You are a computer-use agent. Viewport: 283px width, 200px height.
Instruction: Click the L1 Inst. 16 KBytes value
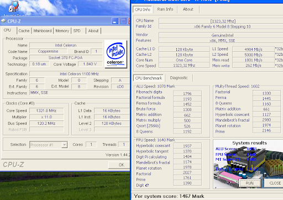click(x=112, y=117)
